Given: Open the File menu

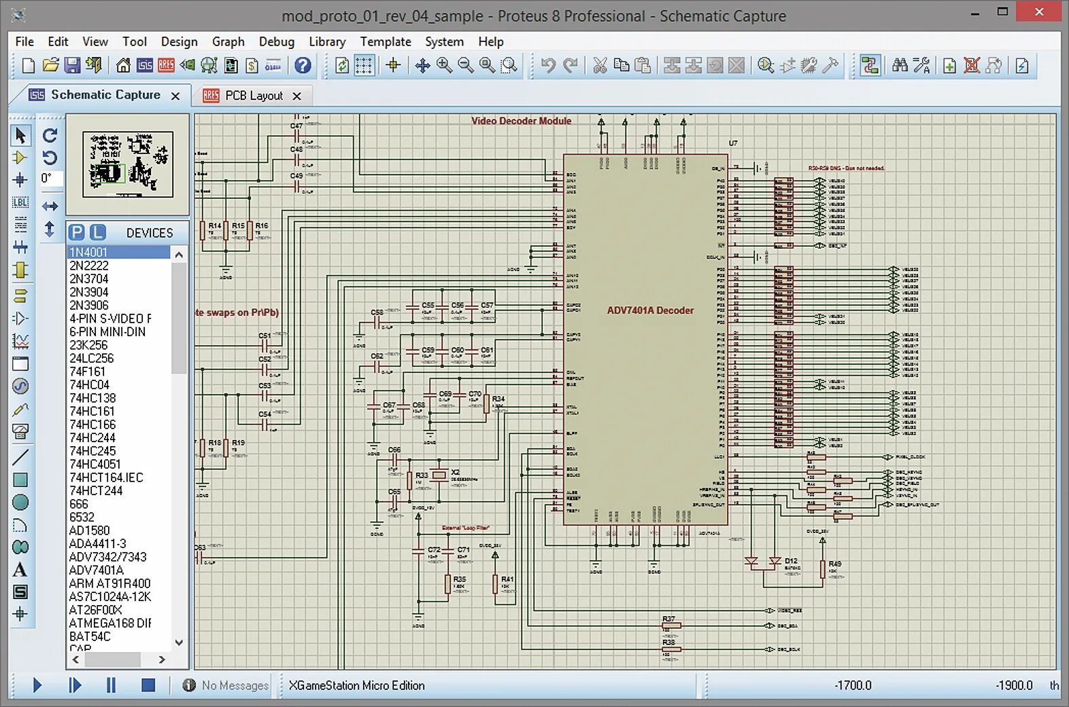Looking at the screenshot, I should (24, 41).
